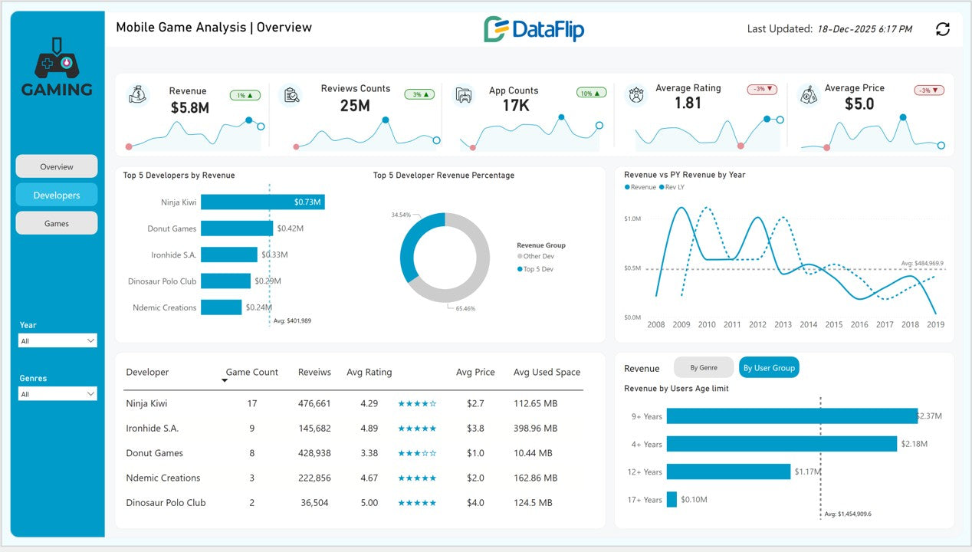The image size is (972, 552).
Task: Click the Top 5 Dev legend swatch
Action: (x=520, y=269)
